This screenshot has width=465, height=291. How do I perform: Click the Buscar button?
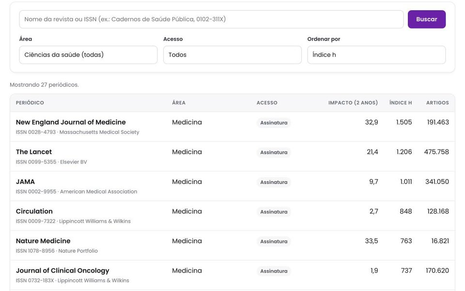coord(426,19)
